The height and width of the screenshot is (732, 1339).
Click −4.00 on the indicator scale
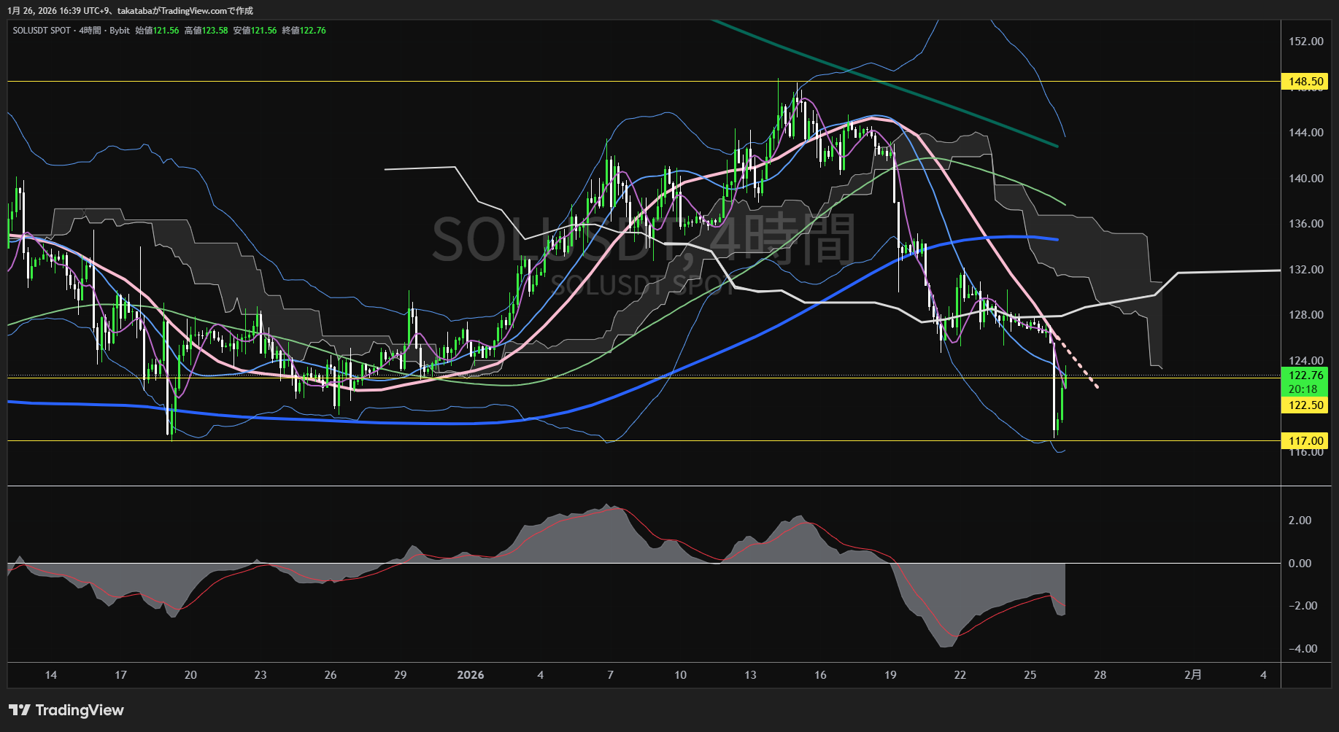point(1302,649)
